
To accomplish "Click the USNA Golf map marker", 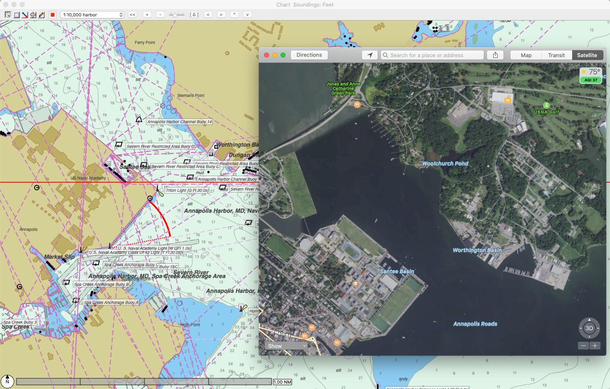I will pyautogui.click(x=546, y=106).
